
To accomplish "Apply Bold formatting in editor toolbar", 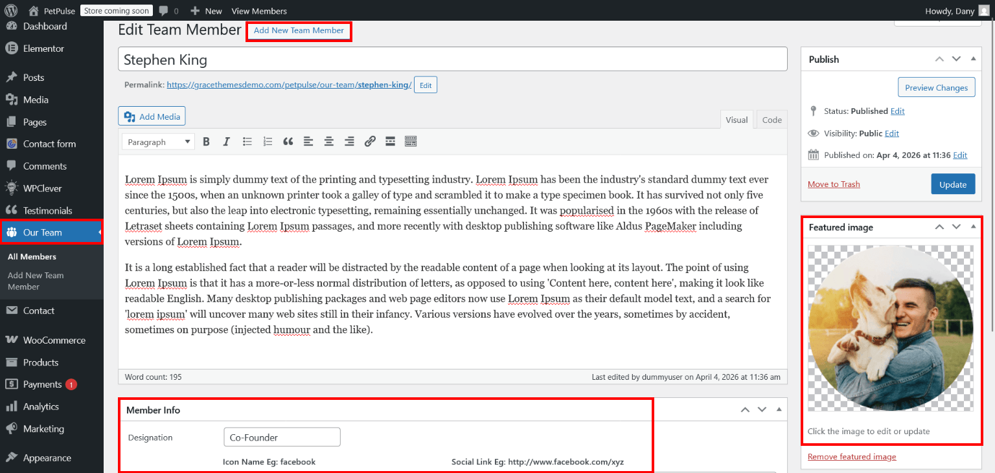I will pos(206,142).
